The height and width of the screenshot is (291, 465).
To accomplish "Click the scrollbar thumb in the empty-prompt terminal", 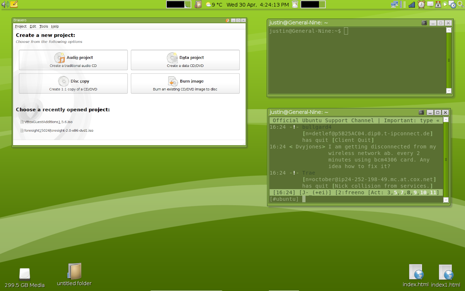I will (x=449, y=61).
